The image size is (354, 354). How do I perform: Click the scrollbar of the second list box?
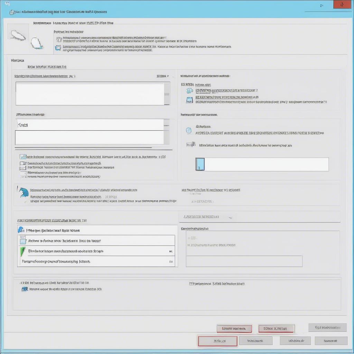pyautogui.click(x=167, y=132)
